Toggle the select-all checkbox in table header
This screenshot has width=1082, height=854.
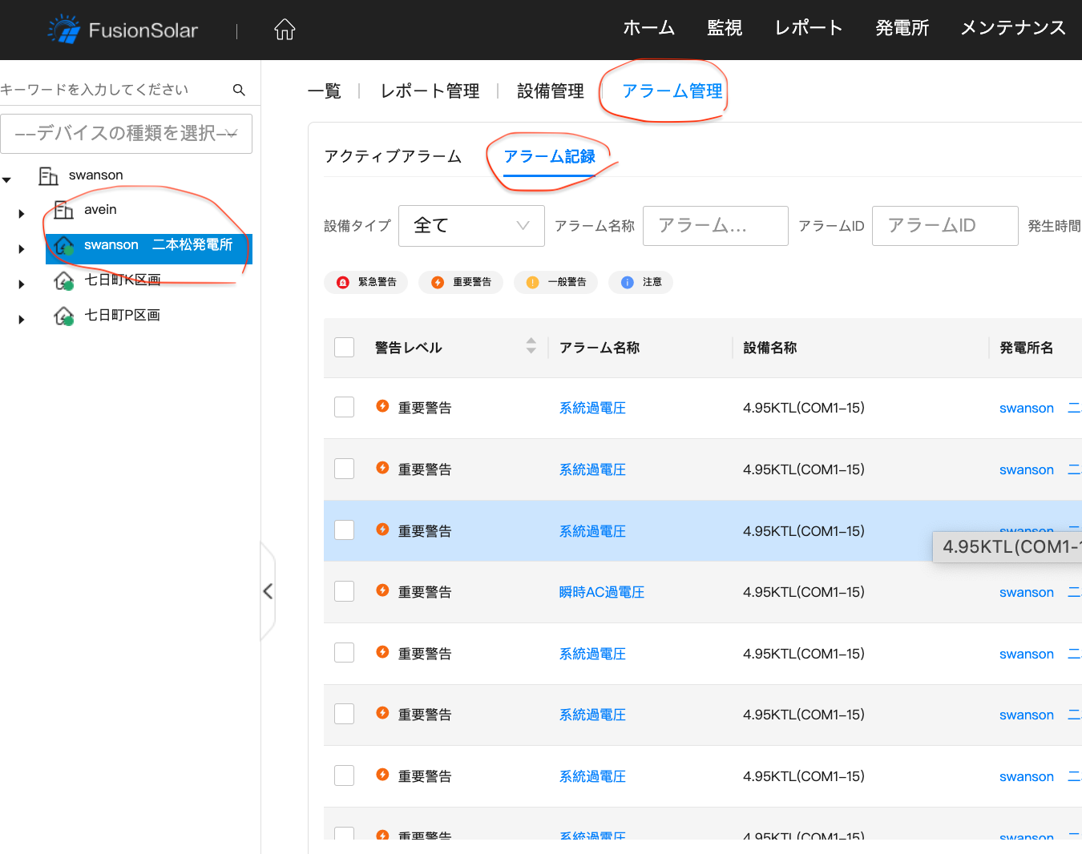tap(345, 347)
